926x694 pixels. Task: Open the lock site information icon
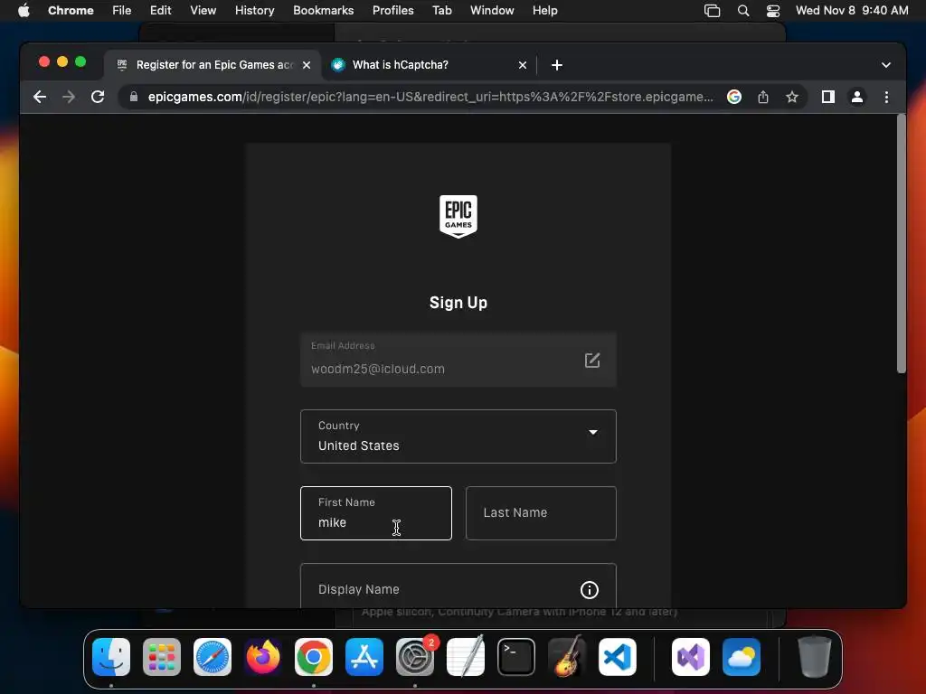(x=134, y=97)
